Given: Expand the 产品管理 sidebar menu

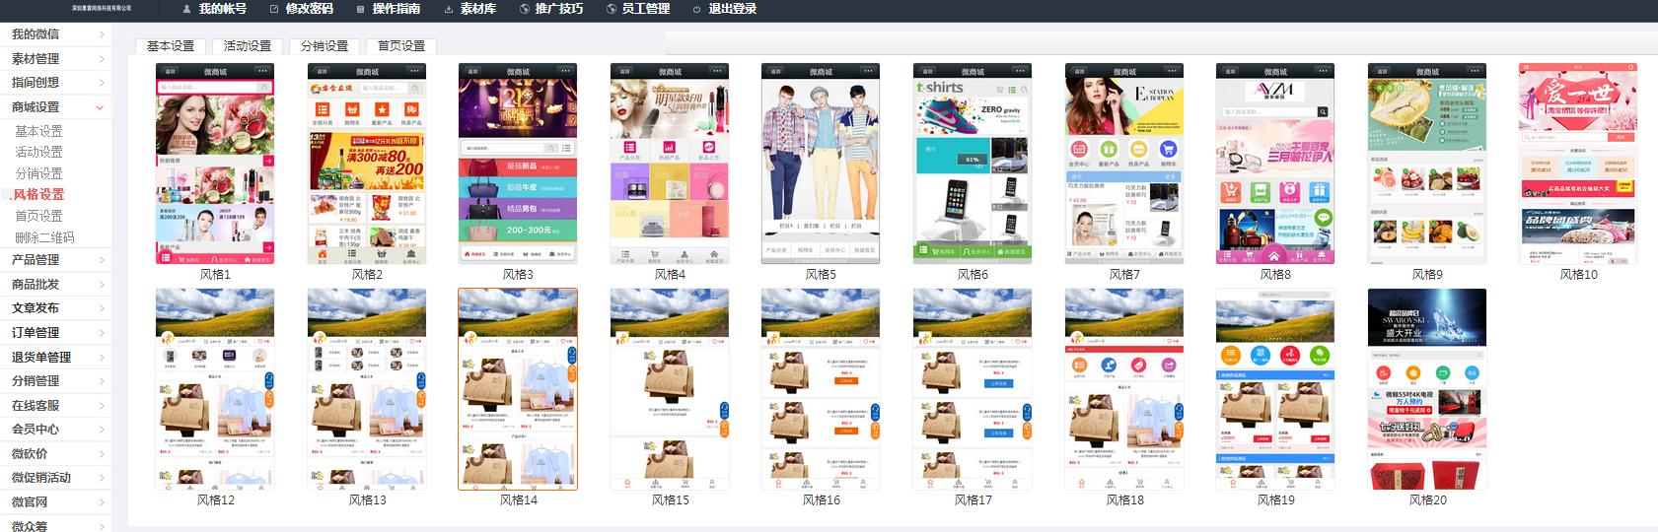Looking at the screenshot, I should point(55,260).
